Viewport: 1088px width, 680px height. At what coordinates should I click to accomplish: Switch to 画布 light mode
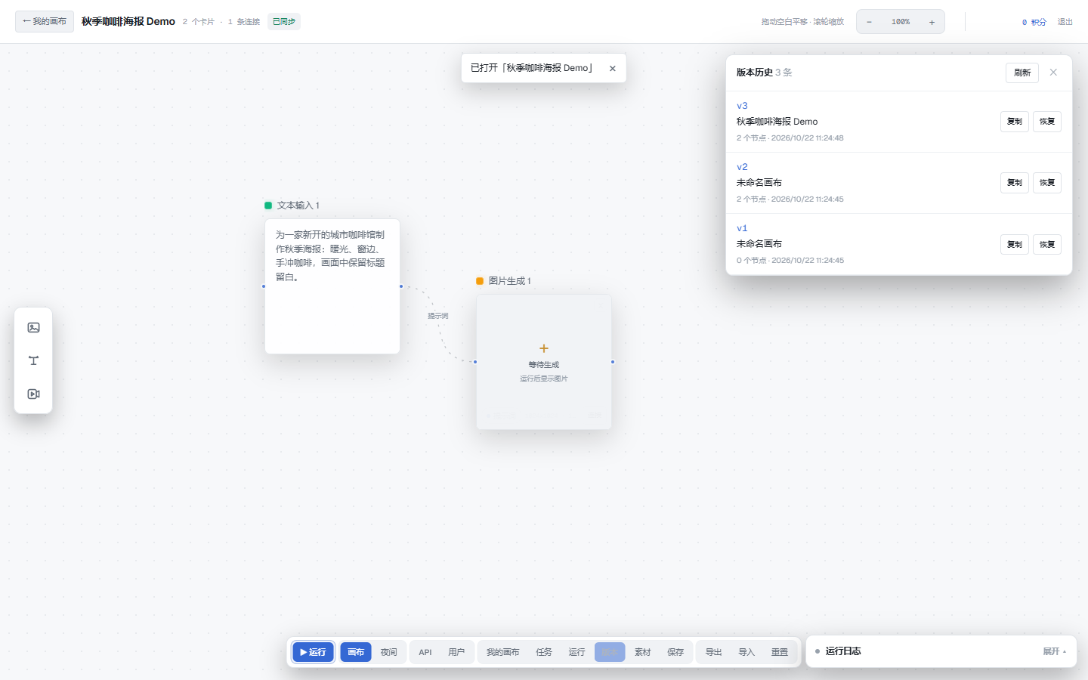356,652
